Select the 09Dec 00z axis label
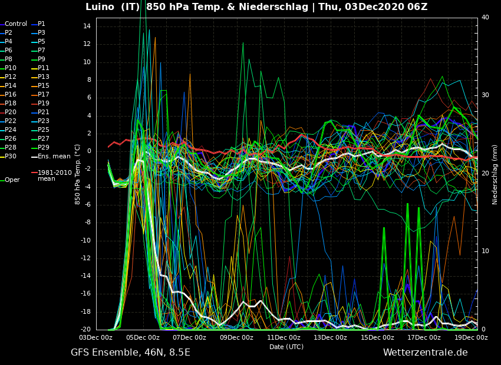The height and width of the screenshot is (365, 501). pos(237,337)
